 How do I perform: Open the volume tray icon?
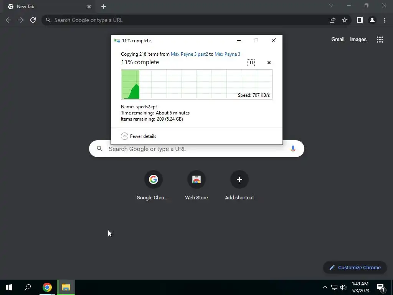tap(343, 287)
